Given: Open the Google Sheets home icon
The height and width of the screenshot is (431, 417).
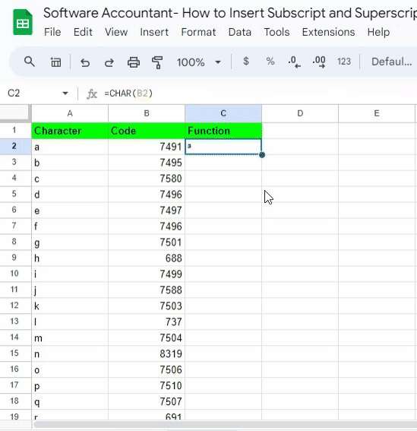Looking at the screenshot, I should [23, 22].
